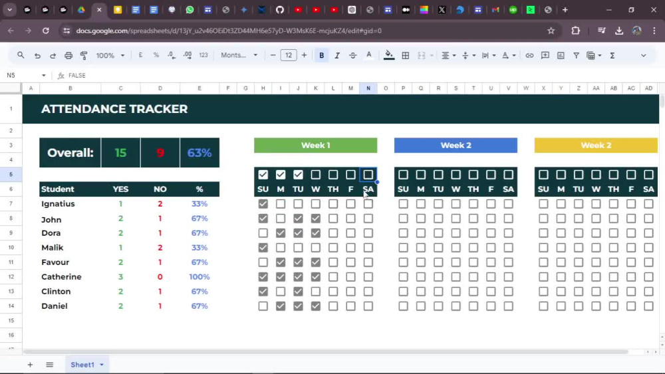Click the font size input field
Image resolution: width=665 pixels, height=374 pixels.
click(x=289, y=56)
